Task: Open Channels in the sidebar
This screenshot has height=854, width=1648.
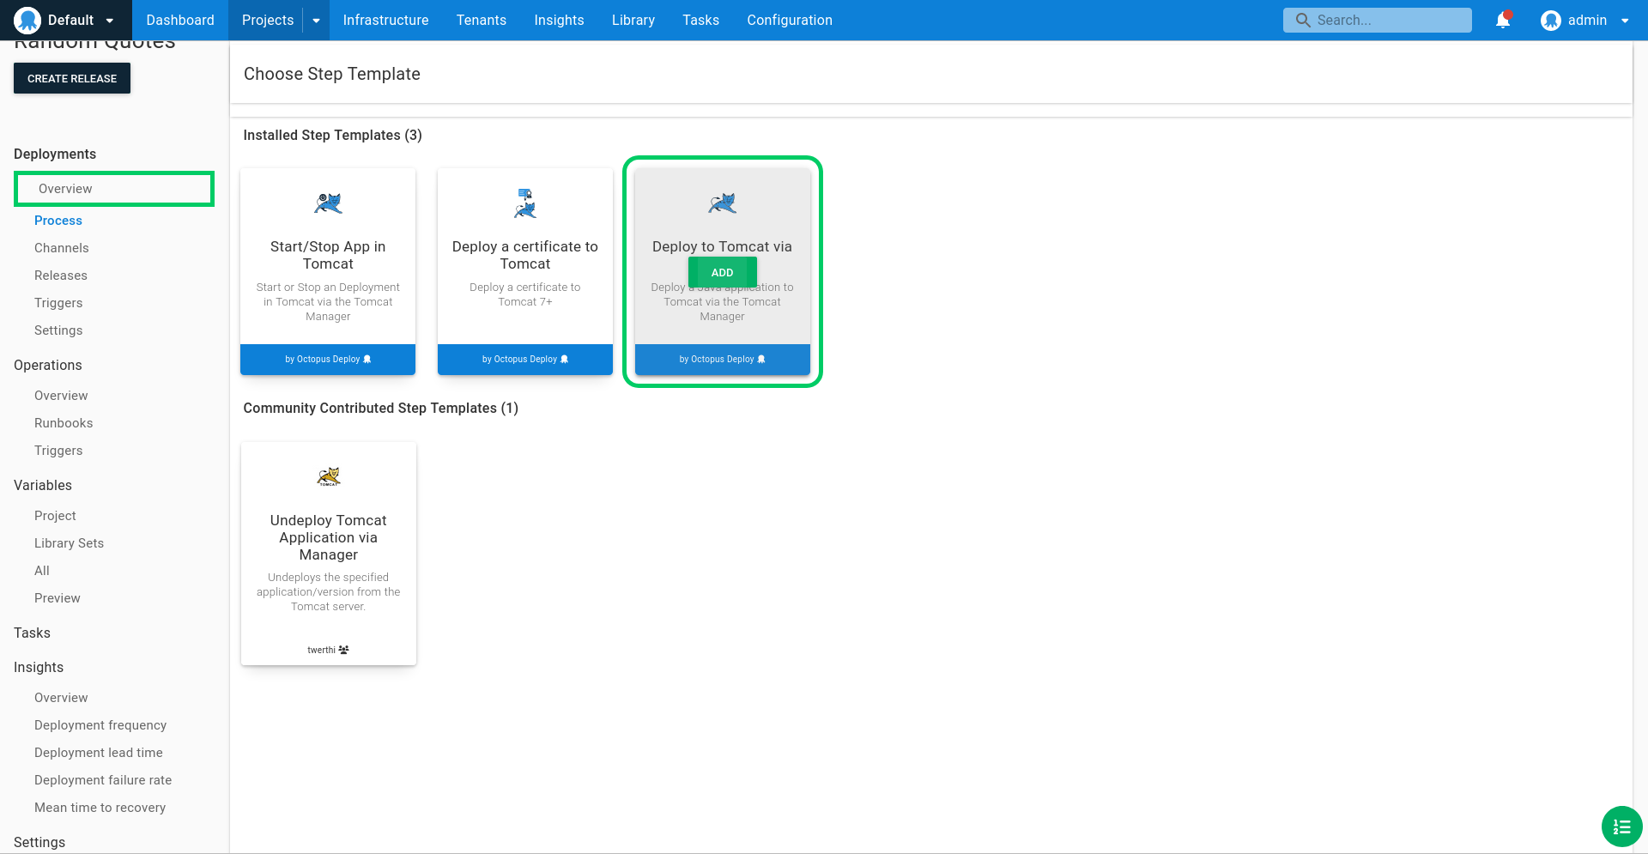Action: (62, 248)
